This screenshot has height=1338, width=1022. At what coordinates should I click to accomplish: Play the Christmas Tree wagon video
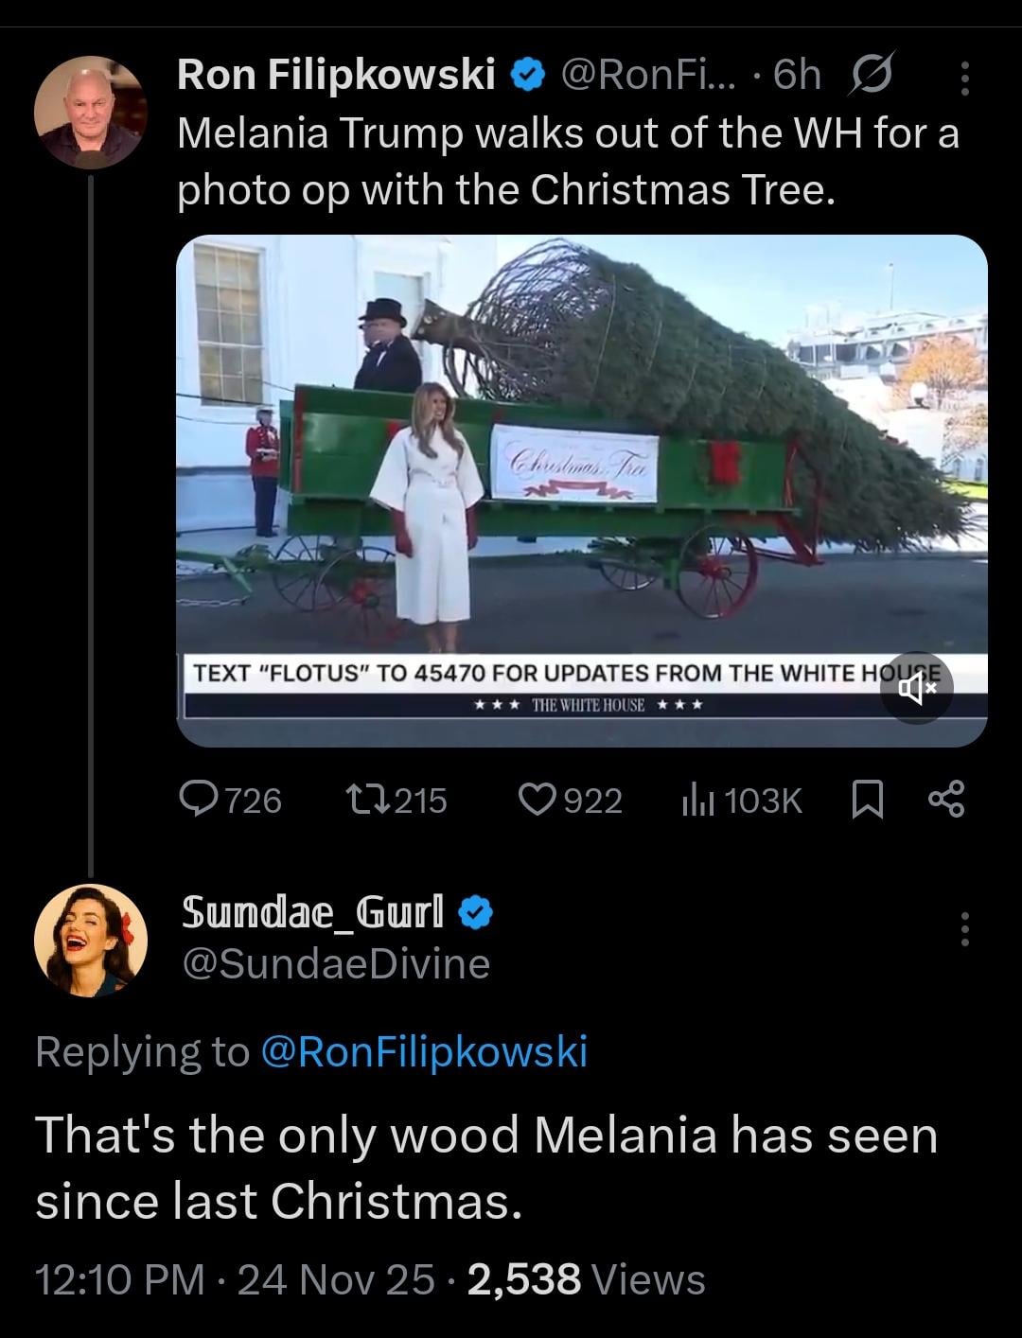[581, 473]
